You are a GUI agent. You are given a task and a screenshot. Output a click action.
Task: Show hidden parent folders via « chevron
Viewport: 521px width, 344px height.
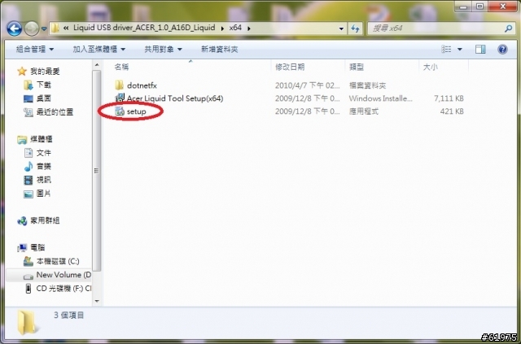coord(66,28)
